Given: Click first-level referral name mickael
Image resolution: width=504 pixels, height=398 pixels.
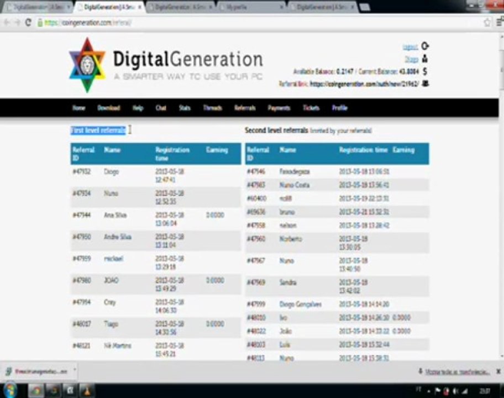Looking at the screenshot, I should pos(113,259).
